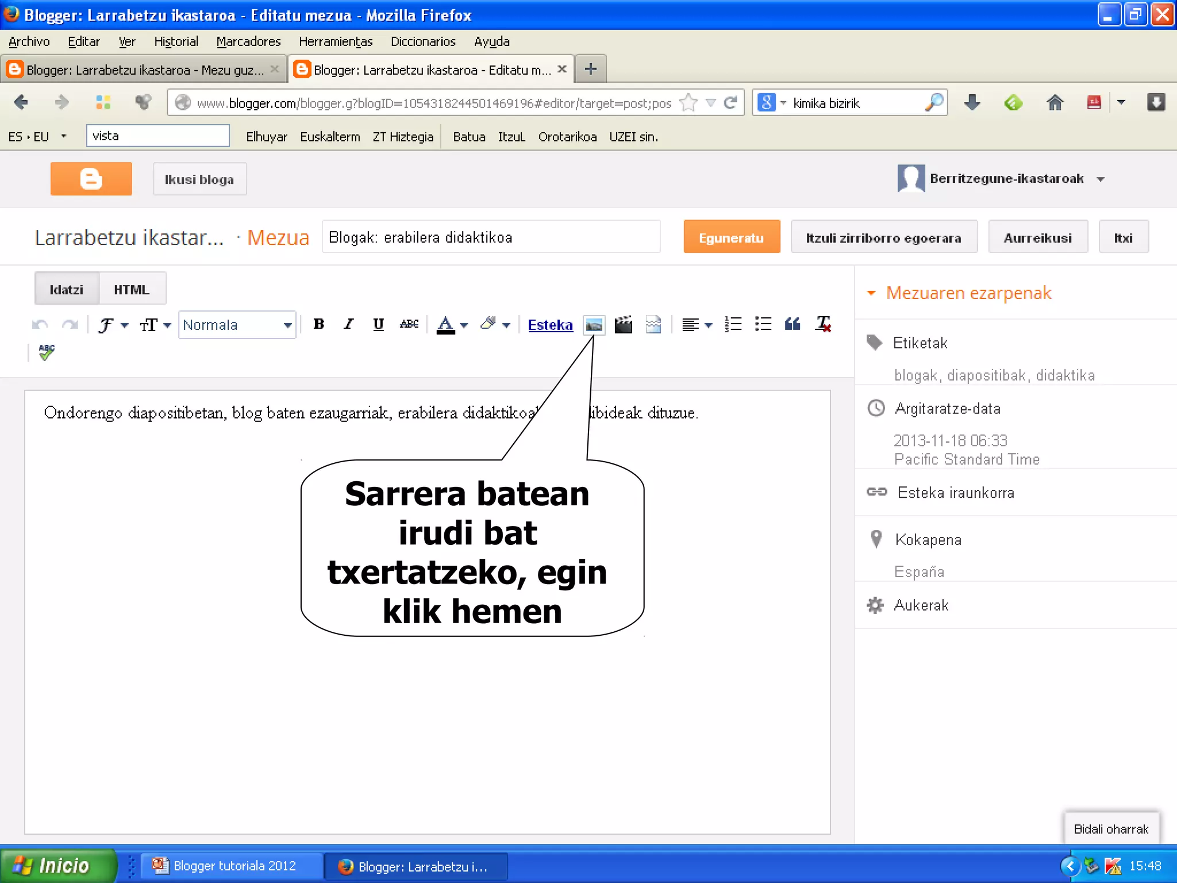Click the Itxi close button
Viewport: 1177px width, 883px height.
tap(1123, 237)
